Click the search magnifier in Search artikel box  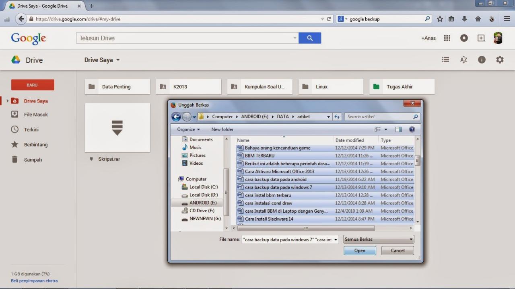click(x=416, y=117)
